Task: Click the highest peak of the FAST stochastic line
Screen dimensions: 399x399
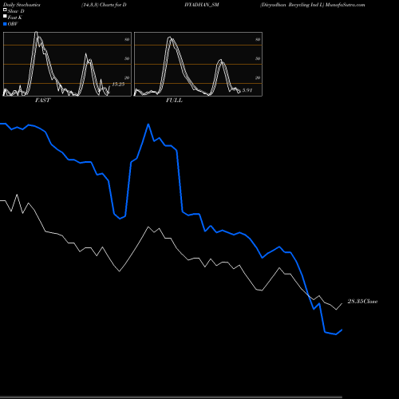Action: pyautogui.click(x=37, y=33)
